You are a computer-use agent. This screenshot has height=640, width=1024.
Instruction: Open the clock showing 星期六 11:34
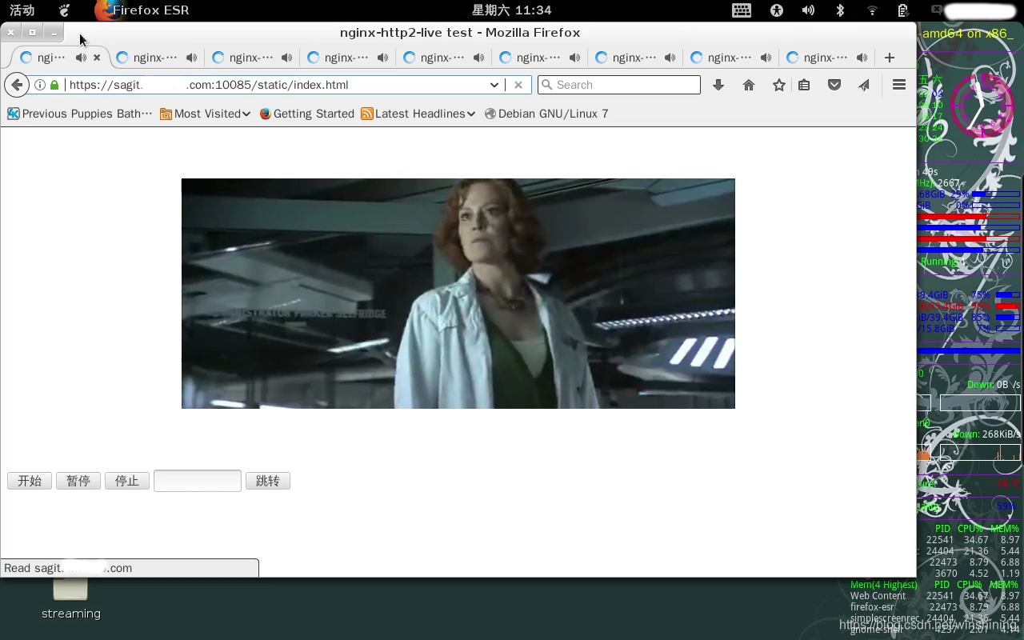[512, 10]
